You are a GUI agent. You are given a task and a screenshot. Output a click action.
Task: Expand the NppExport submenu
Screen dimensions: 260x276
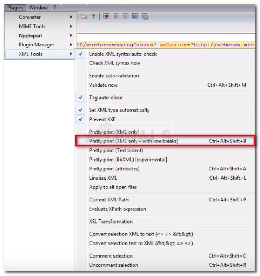pyautogui.click(x=41, y=36)
